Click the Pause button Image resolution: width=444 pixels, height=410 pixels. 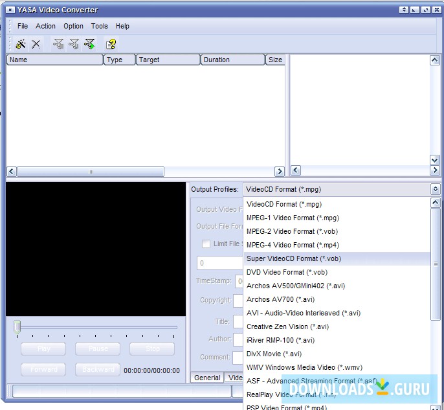98,348
